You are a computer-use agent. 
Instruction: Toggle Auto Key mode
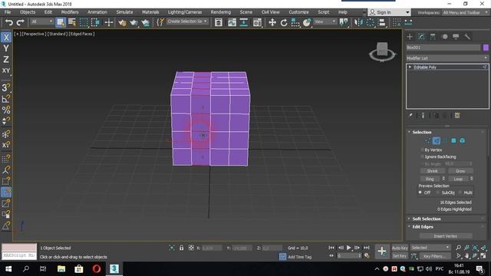click(x=400, y=248)
